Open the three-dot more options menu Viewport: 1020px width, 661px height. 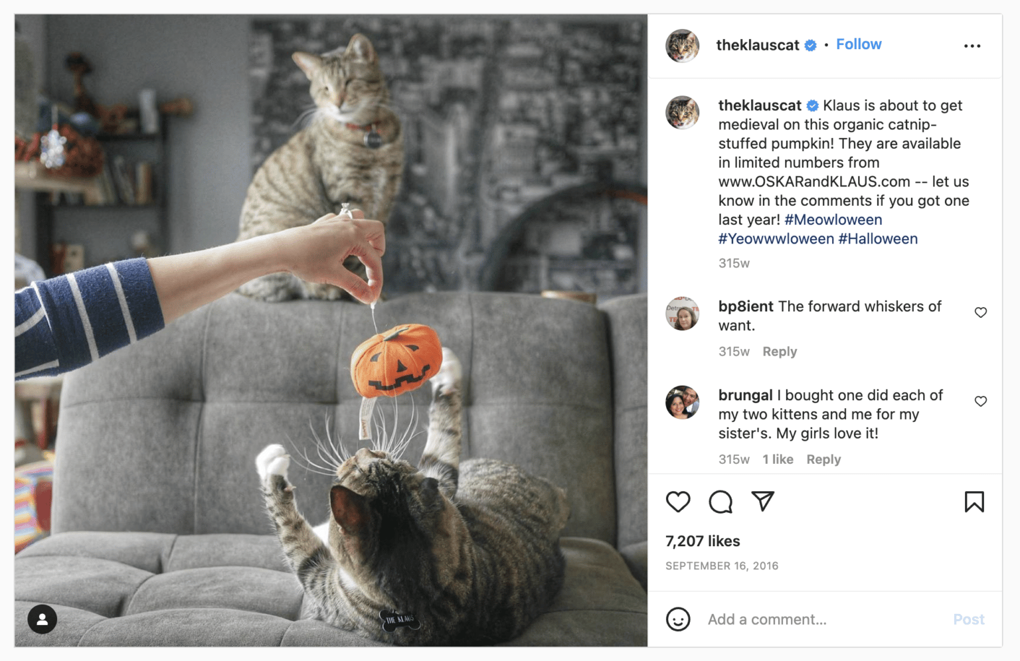coord(972,46)
